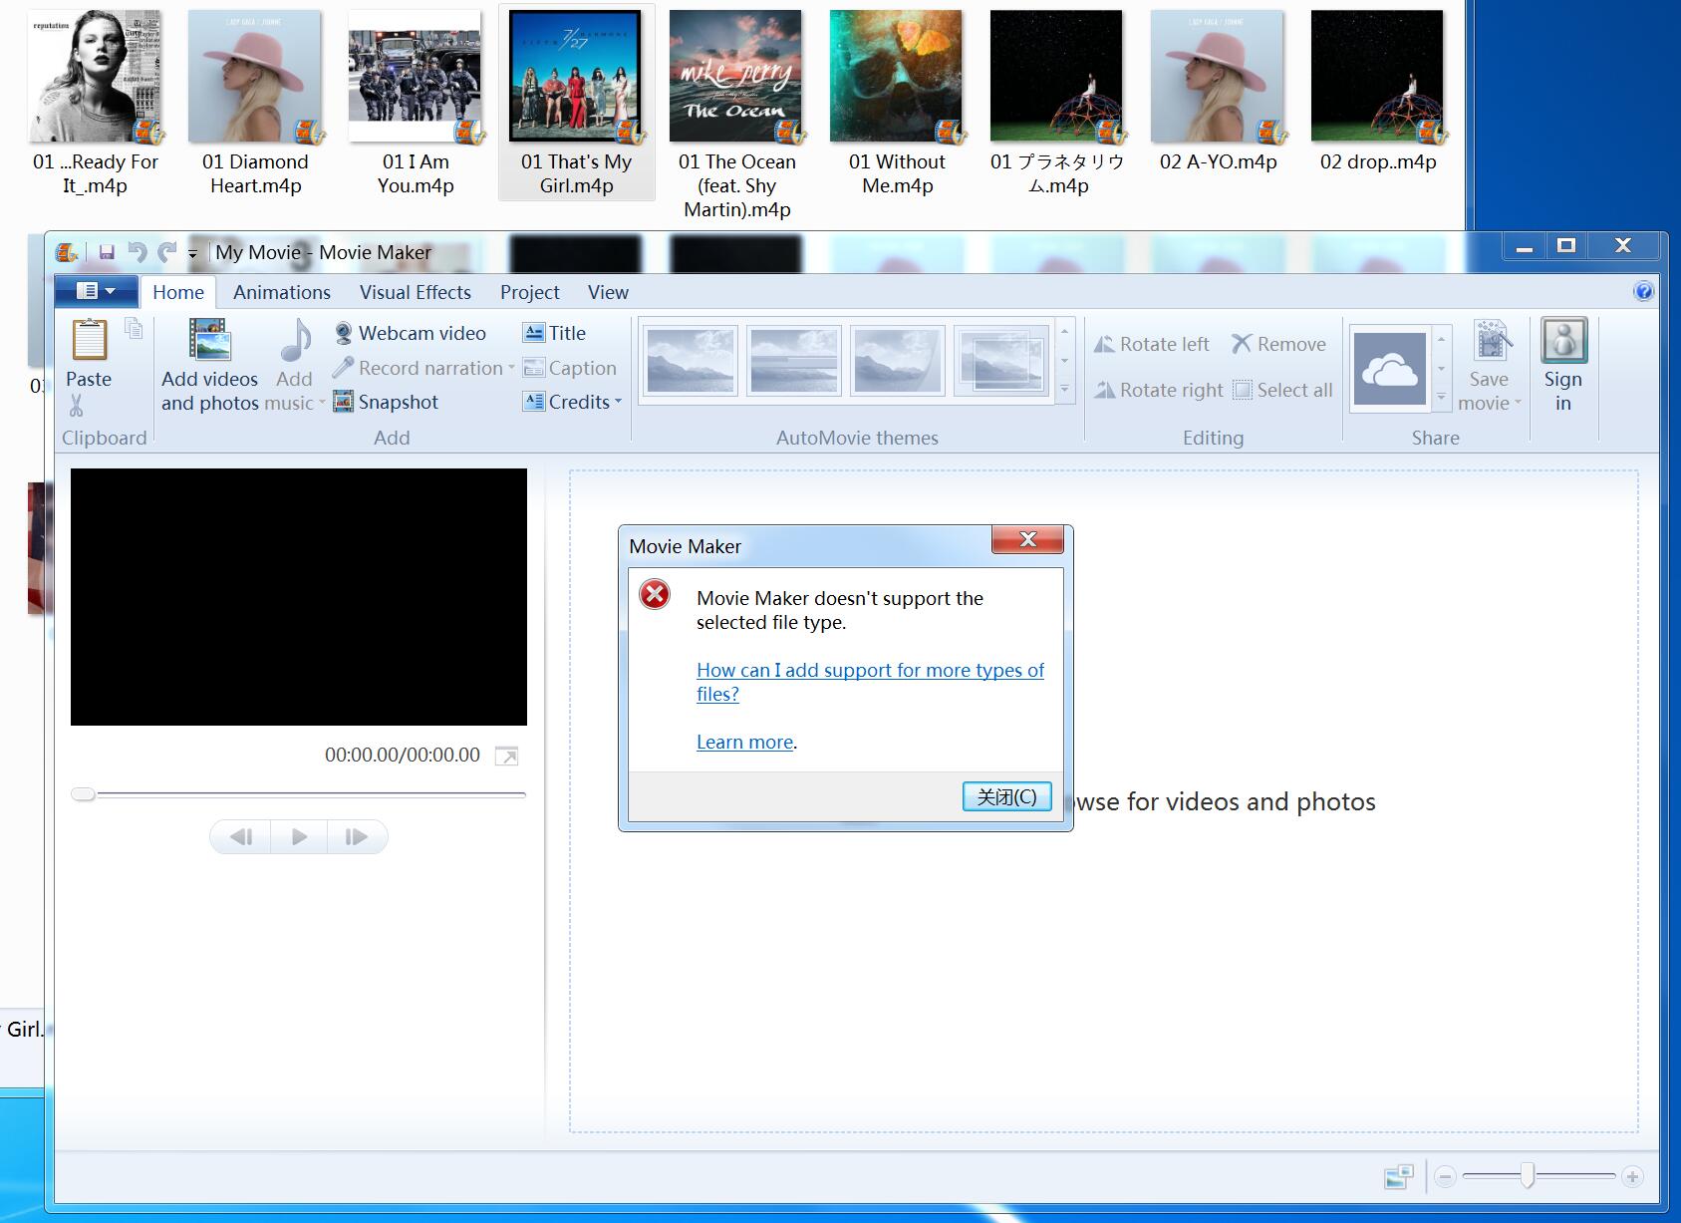The width and height of the screenshot is (1681, 1223).
Task: Click the OneDrive cloud share icon
Action: (1390, 369)
